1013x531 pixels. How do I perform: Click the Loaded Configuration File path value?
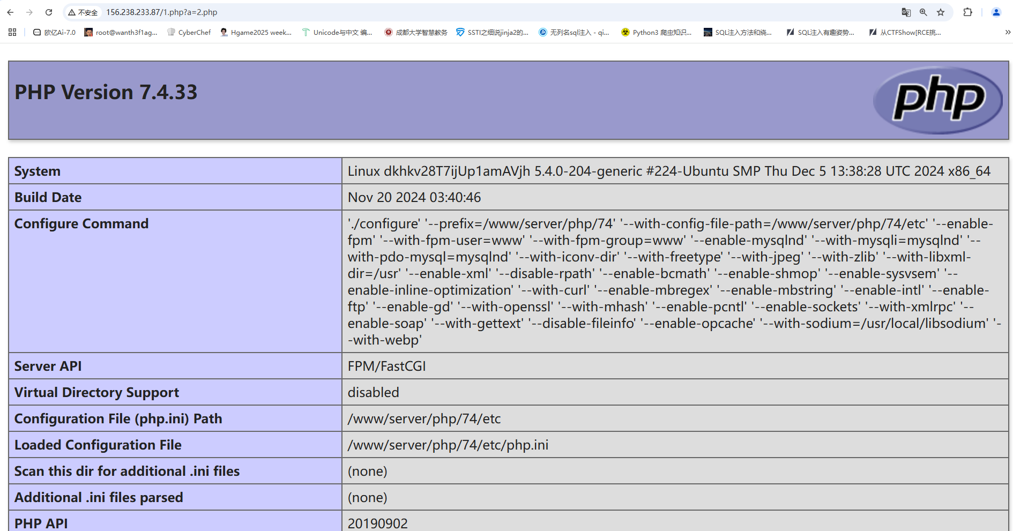click(448, 445)
